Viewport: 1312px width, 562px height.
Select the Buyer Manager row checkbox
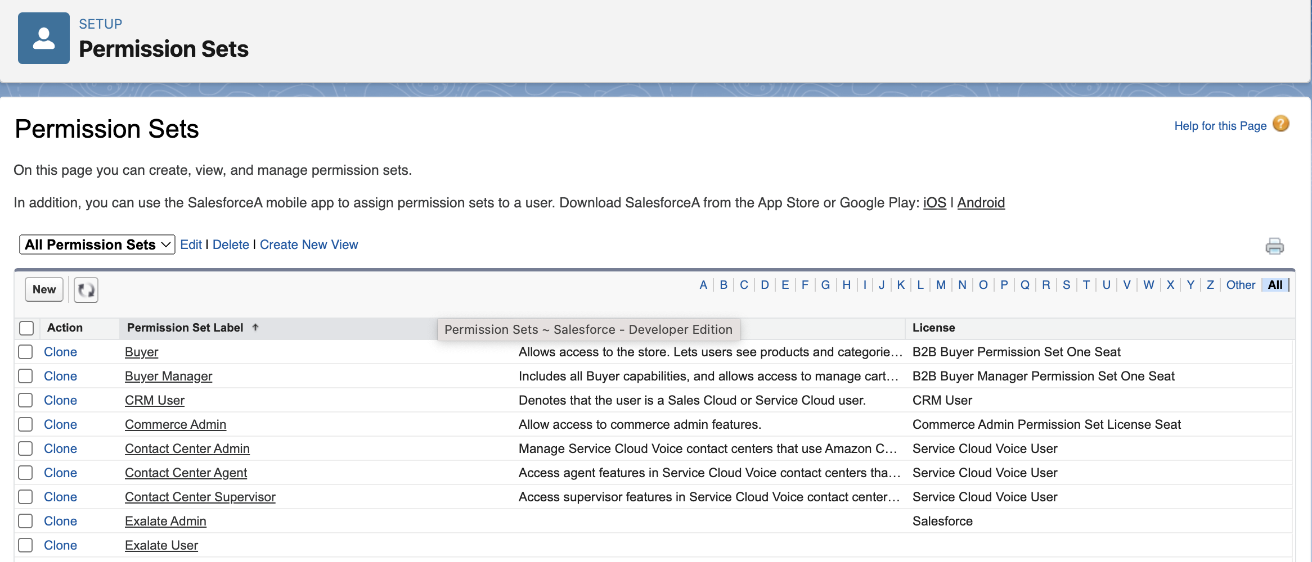click(25, 376)
